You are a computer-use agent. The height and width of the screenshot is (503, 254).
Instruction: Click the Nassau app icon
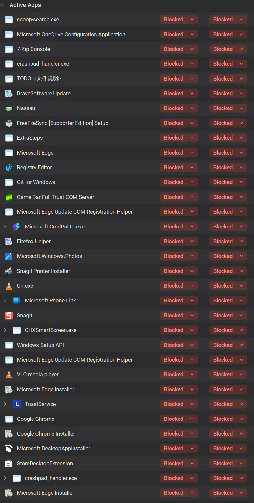coord(9,108)
